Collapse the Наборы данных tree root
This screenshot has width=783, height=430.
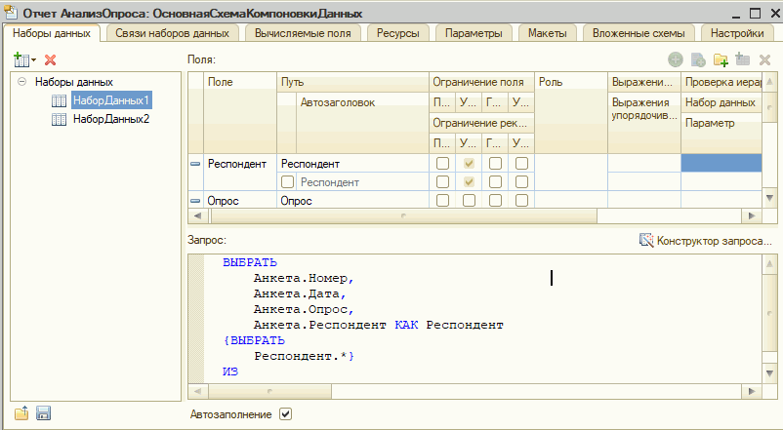[22, 81]
